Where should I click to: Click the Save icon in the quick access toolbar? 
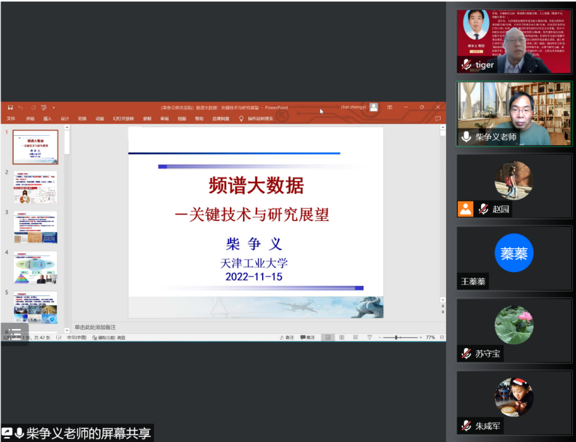pos(10,107)
